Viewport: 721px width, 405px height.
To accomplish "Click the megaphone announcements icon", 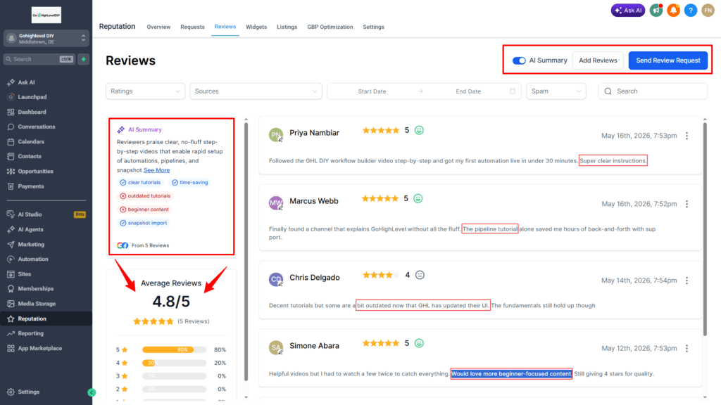I will [x=656, y=10].
